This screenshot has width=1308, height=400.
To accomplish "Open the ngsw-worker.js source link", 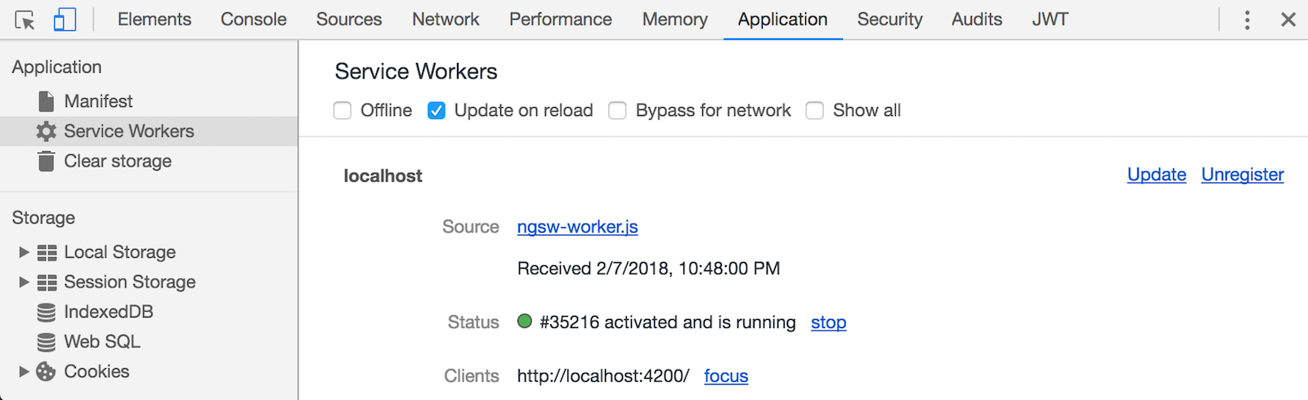I will point(577,227).
